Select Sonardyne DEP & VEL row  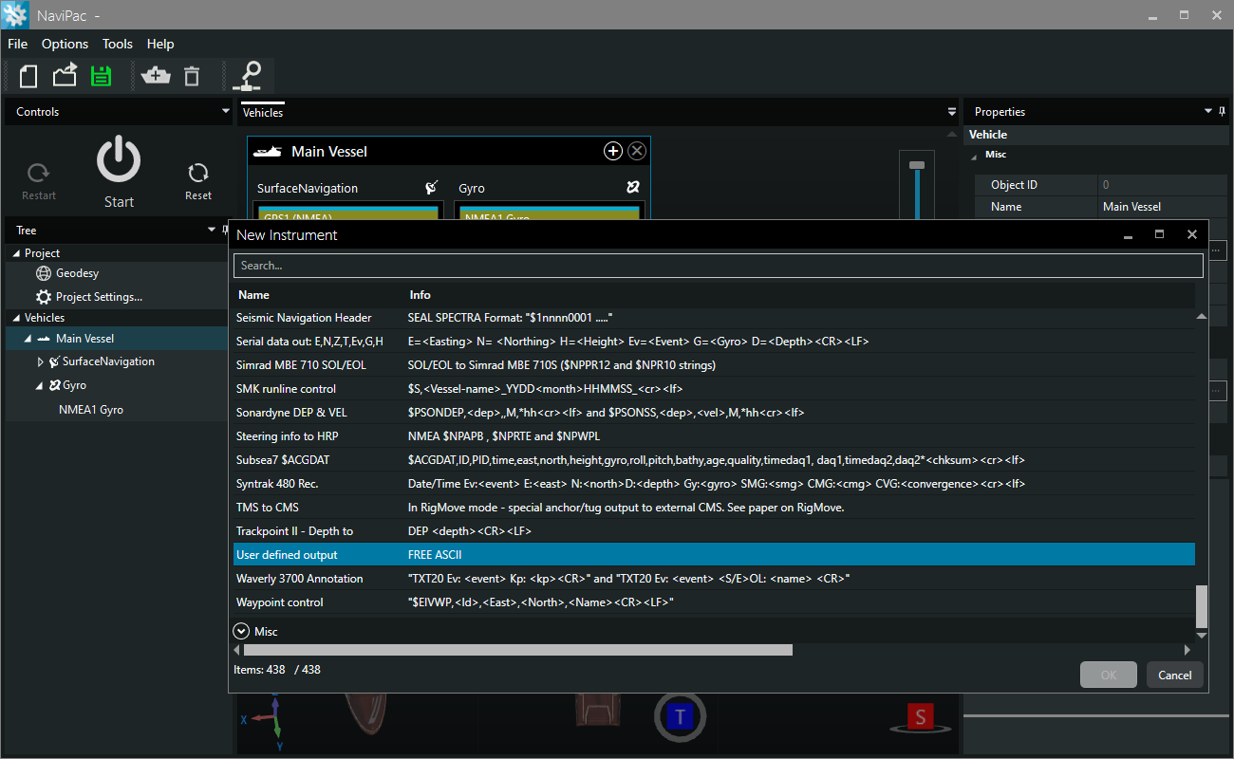coord(714,413)
